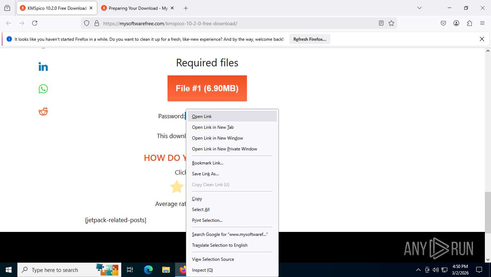Choose Inspect (Q) menu entry

(232, 270)
